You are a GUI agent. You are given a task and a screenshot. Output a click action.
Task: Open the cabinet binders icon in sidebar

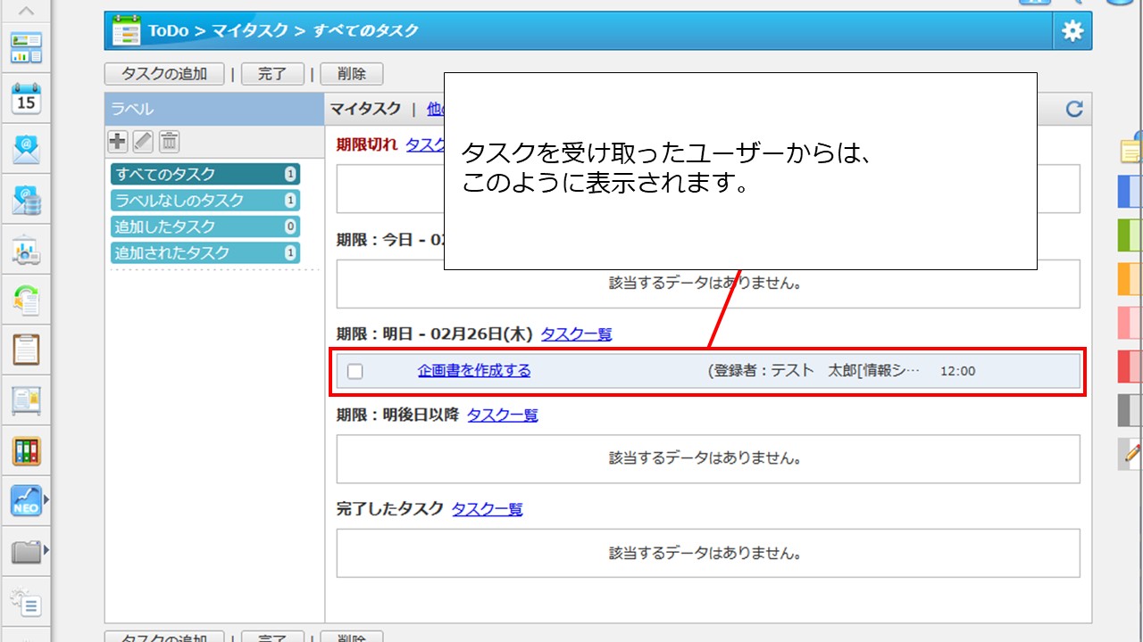click(26, 450)
